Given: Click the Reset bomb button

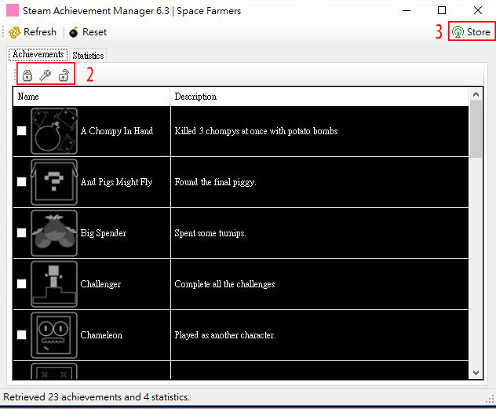Looking at the screenshot, I should coord(88,32).
